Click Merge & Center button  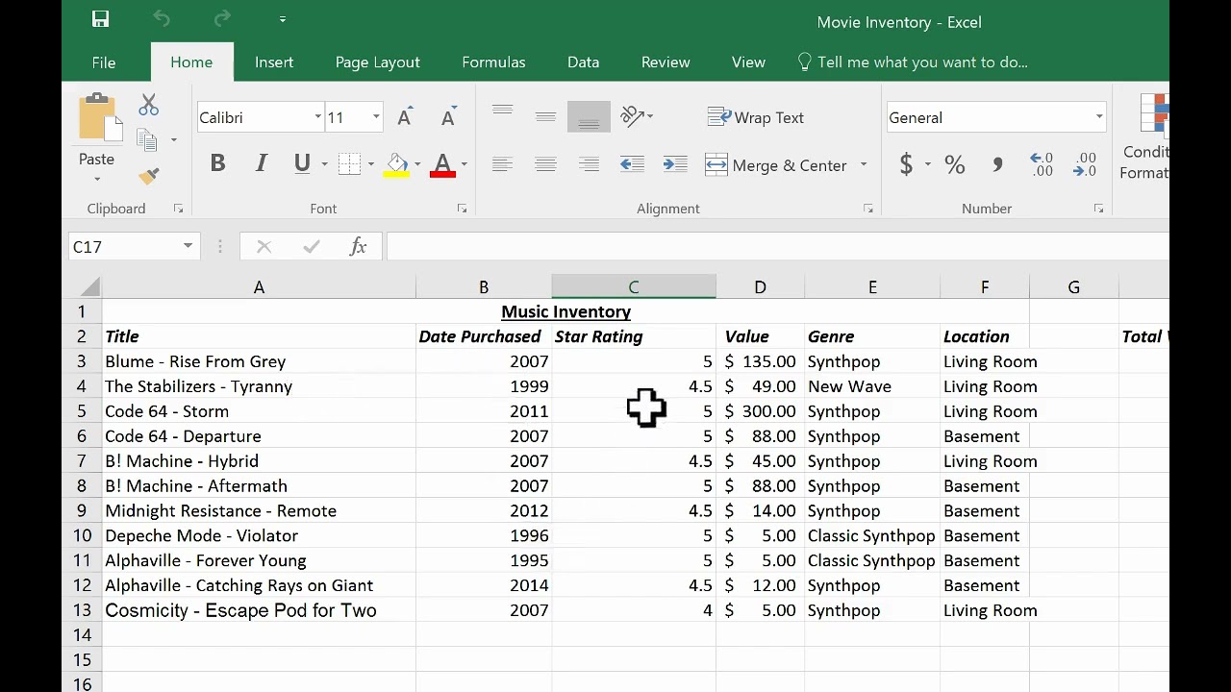point(776,165)
